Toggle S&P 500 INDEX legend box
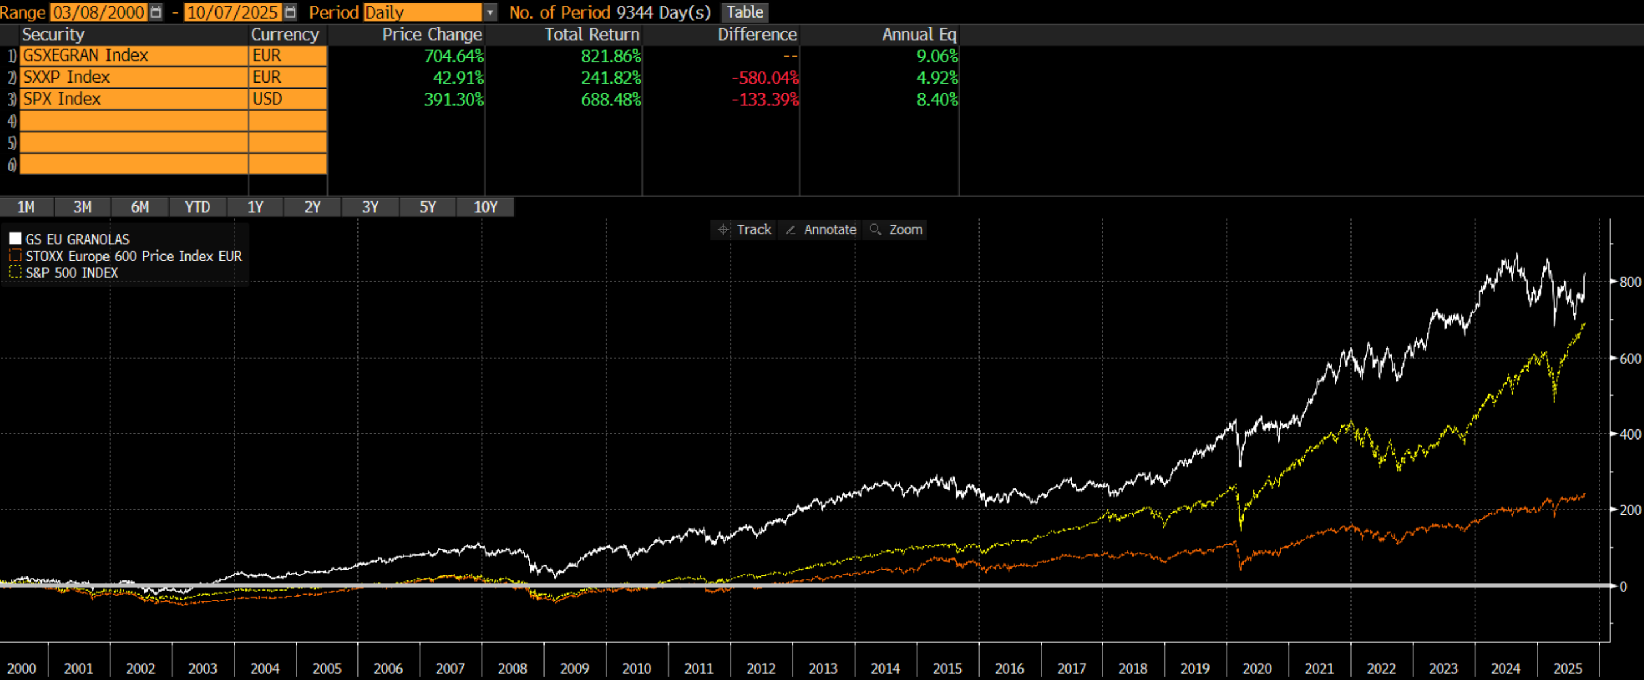 click(15, 273)
